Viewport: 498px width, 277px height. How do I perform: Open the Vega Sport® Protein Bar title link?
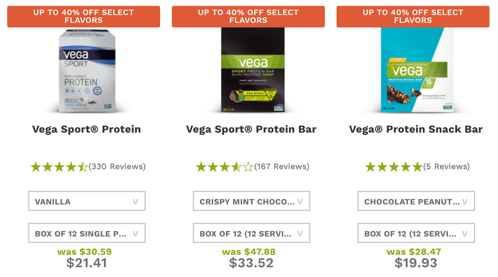click(251, 129)
